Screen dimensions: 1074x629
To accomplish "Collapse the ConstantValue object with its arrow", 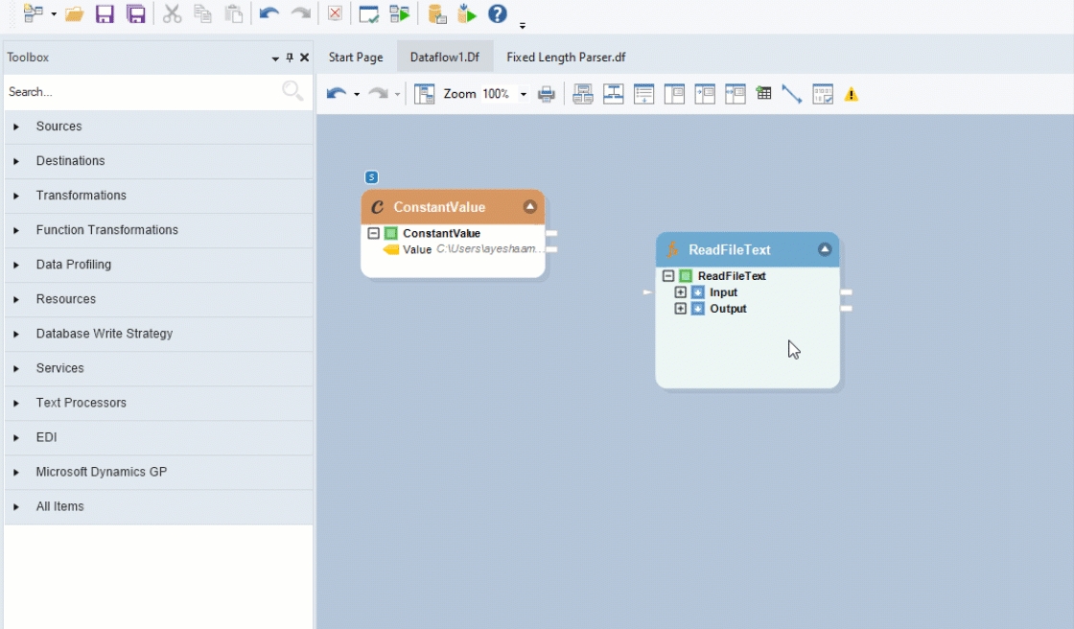I will pyautogui.click(x=530, y=207).
